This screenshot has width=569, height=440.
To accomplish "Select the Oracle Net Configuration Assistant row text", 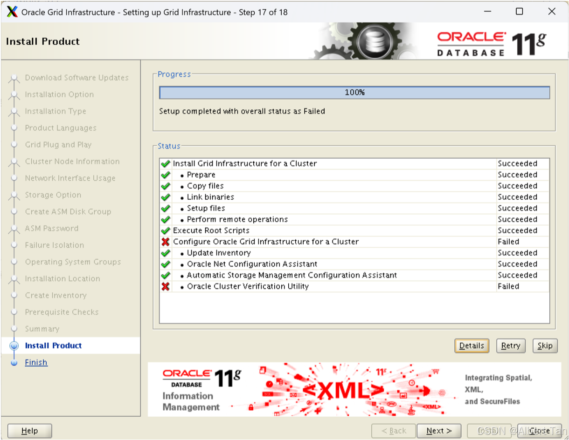I will tap(252, 264).
